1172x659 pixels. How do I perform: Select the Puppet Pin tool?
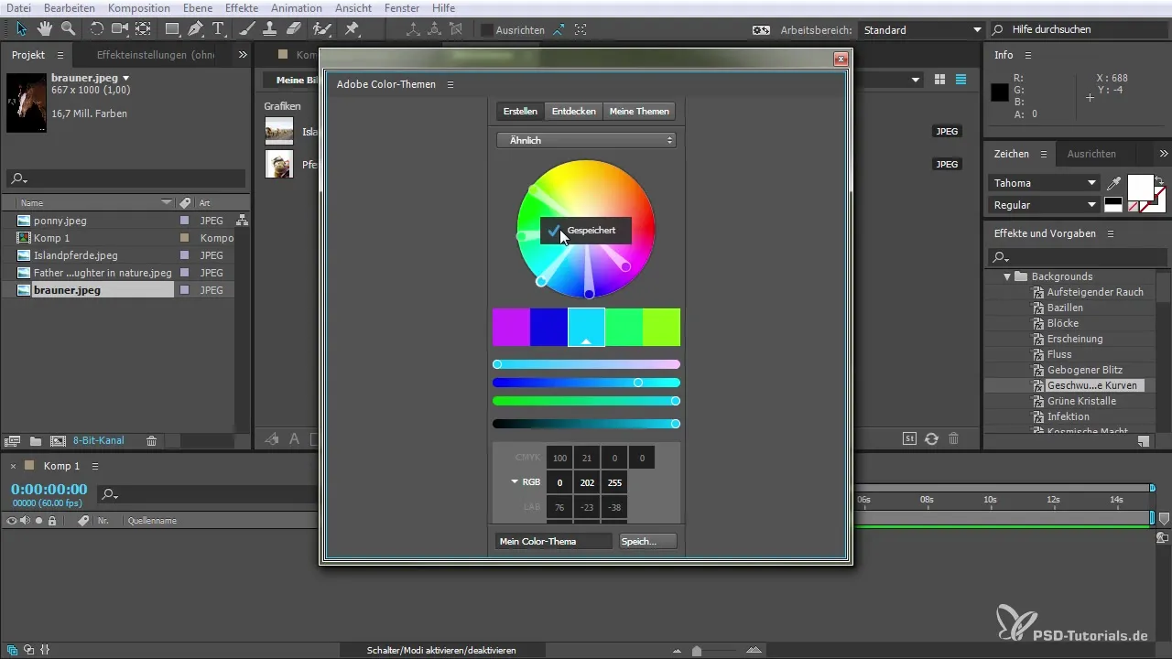click(352, 29)
